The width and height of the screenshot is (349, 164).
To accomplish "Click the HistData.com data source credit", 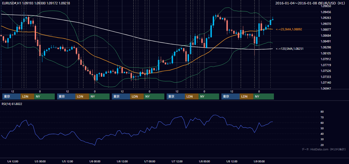I will coord(324,149).
